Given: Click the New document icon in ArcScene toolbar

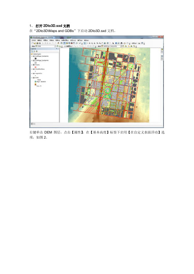Looking at the screenshot, I should click(x=32, y=43).
